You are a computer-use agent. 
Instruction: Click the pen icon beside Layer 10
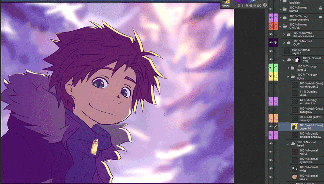click(275, 127)
